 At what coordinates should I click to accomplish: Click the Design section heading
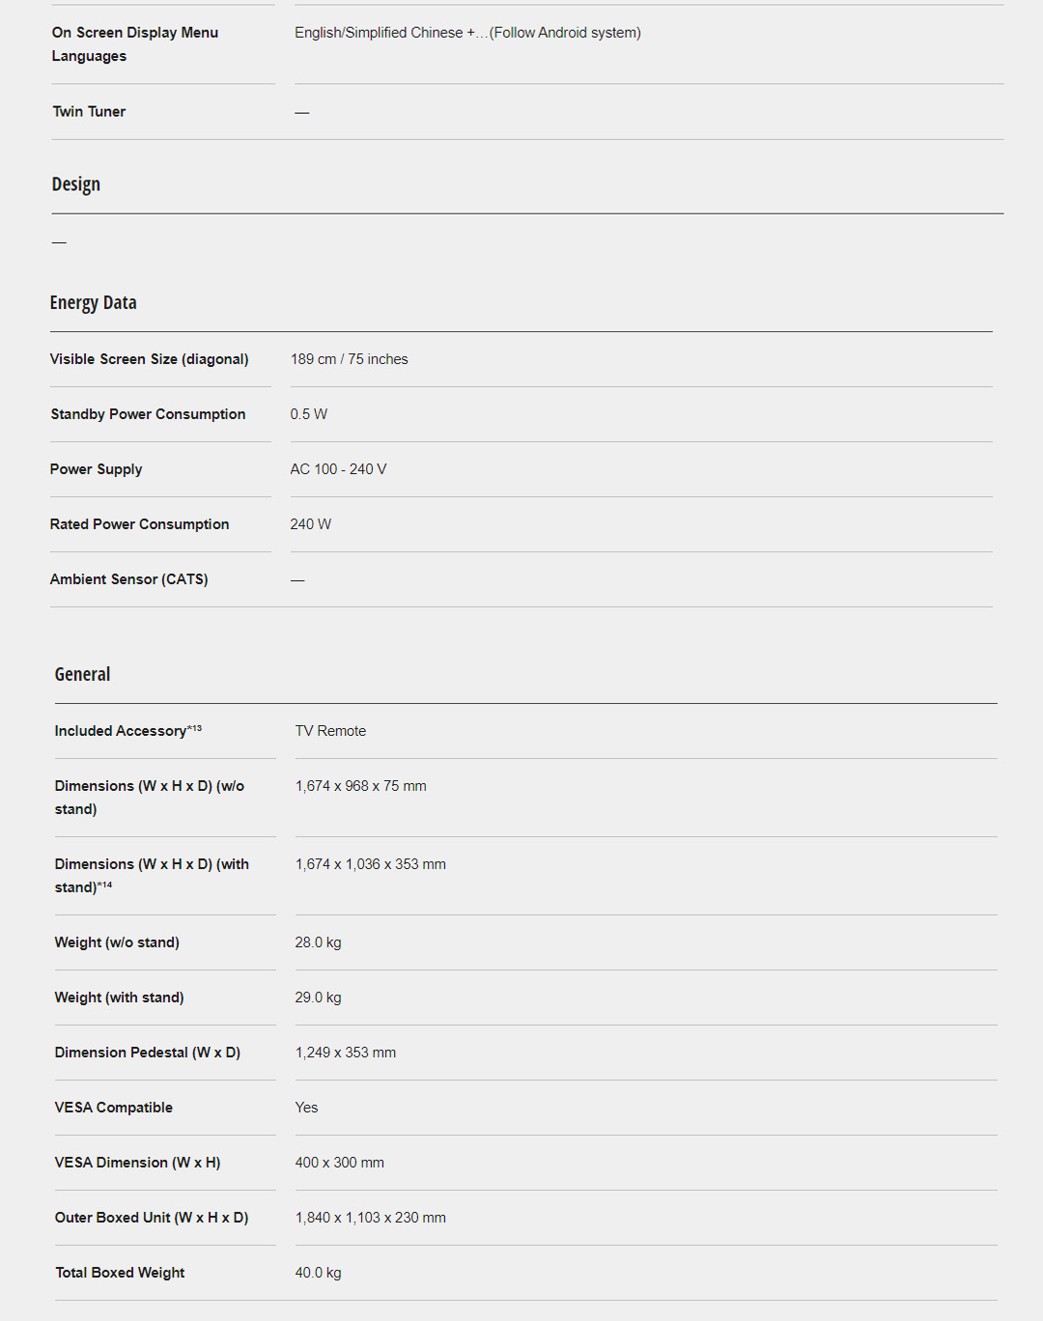[x=76, y=184]
